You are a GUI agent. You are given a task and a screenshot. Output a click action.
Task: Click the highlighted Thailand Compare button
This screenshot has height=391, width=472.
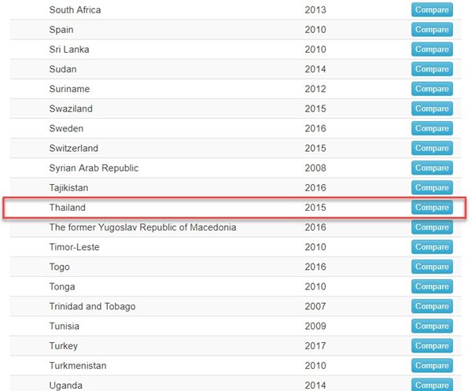432,208
